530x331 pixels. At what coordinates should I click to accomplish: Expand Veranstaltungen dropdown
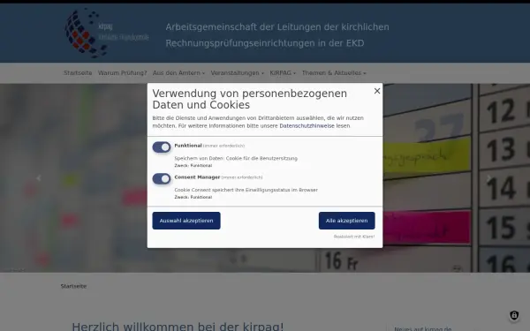coord(238,73)
